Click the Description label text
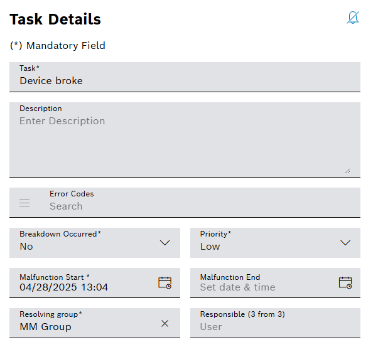 (41, 109)
